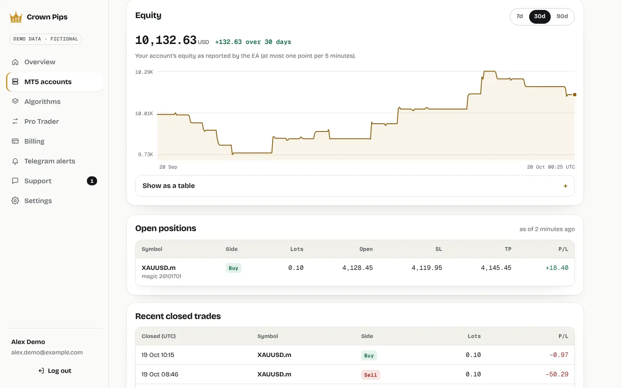
Task: Open the Algorithms section
Action: (x=54, y=102)
